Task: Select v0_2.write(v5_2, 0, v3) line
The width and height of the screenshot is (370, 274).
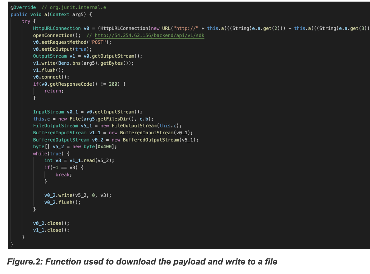Action: tap(78, 195)
